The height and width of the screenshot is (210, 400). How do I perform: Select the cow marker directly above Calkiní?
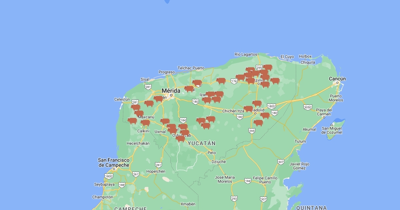[x=145, y=123]
